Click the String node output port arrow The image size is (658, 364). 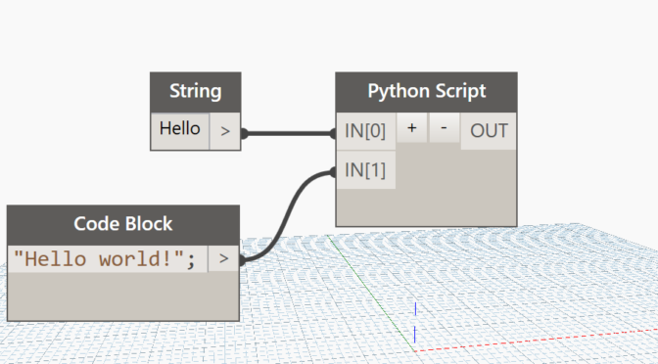[225, 131]
